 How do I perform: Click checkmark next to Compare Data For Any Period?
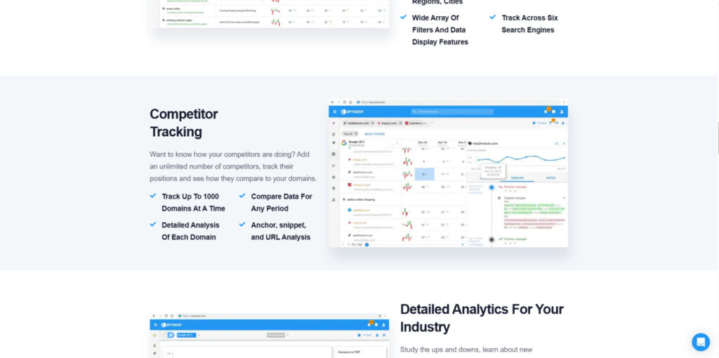pos(242,197)
